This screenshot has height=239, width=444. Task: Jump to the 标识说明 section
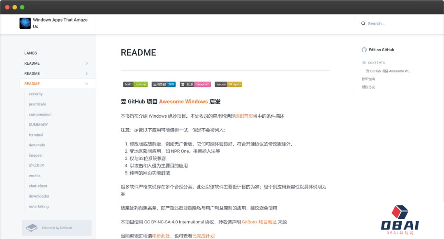368,79
